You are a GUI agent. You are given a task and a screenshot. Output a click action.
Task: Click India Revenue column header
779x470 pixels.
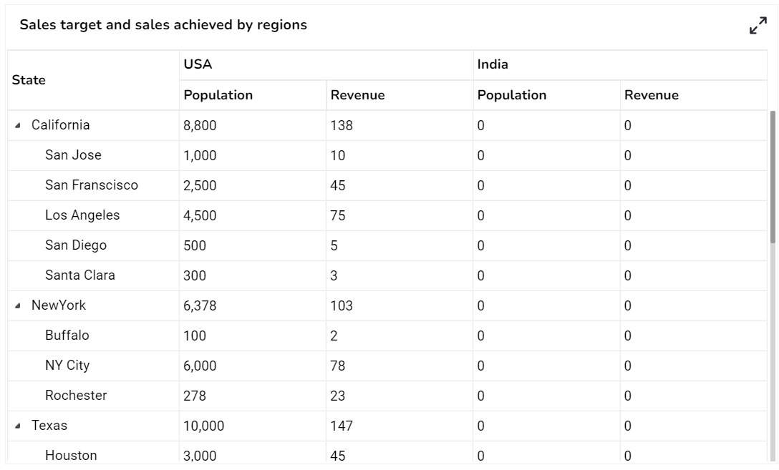coord(652,95)
